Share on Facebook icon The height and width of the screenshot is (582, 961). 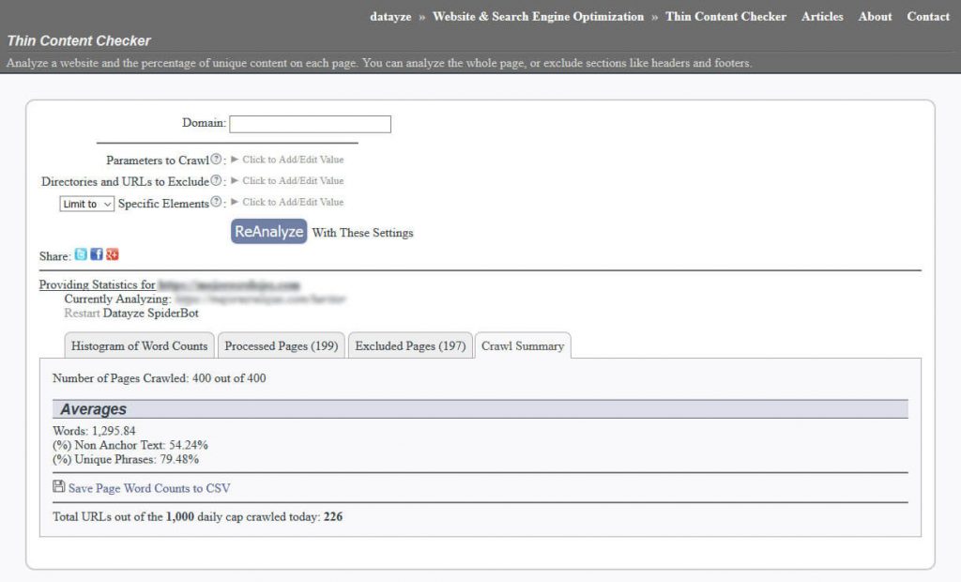pos(97,253)
